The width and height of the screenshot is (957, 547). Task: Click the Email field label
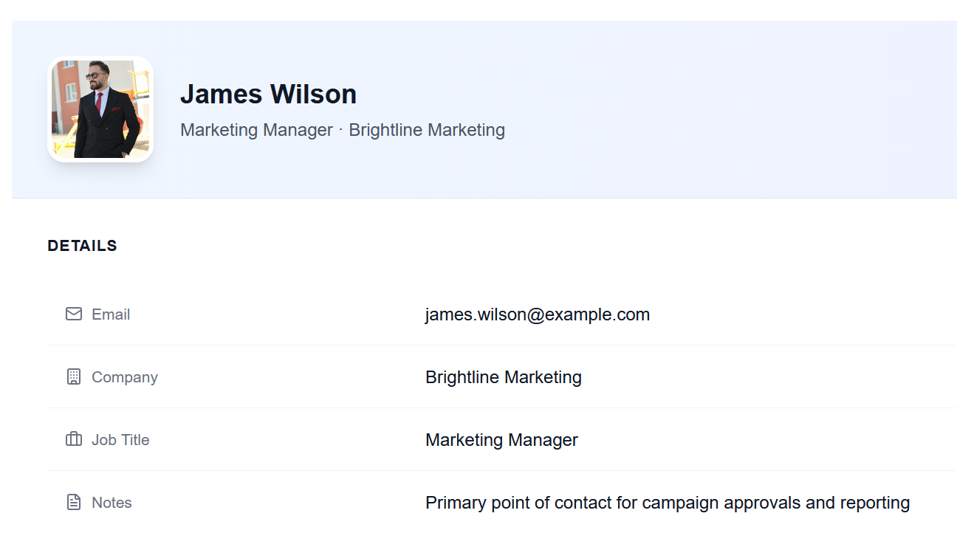click(x=111, y=314)
